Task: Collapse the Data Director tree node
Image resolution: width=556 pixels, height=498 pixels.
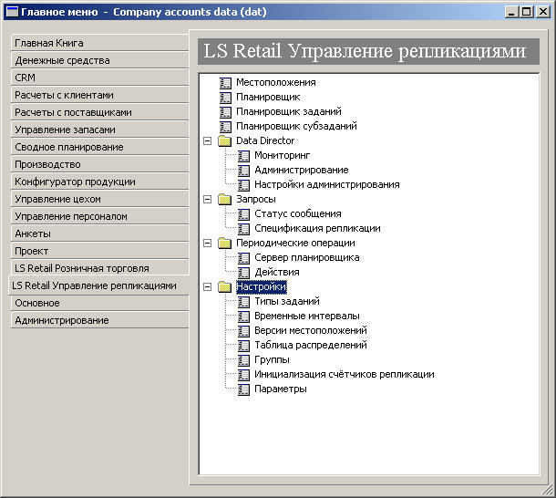Action: [x=207, y=141]
